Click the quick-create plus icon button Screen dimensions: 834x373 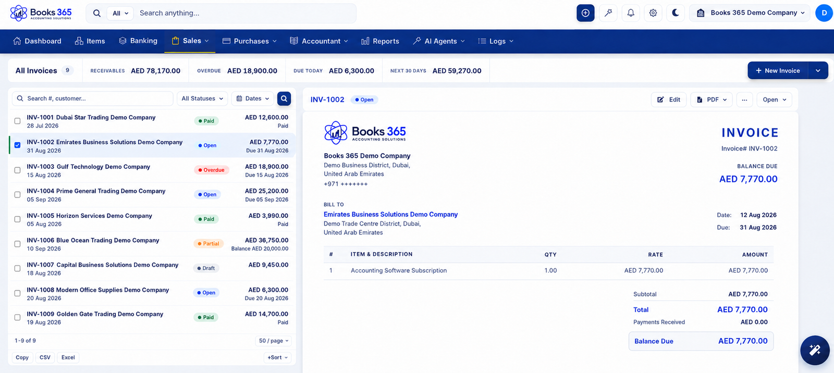point(585,13)
